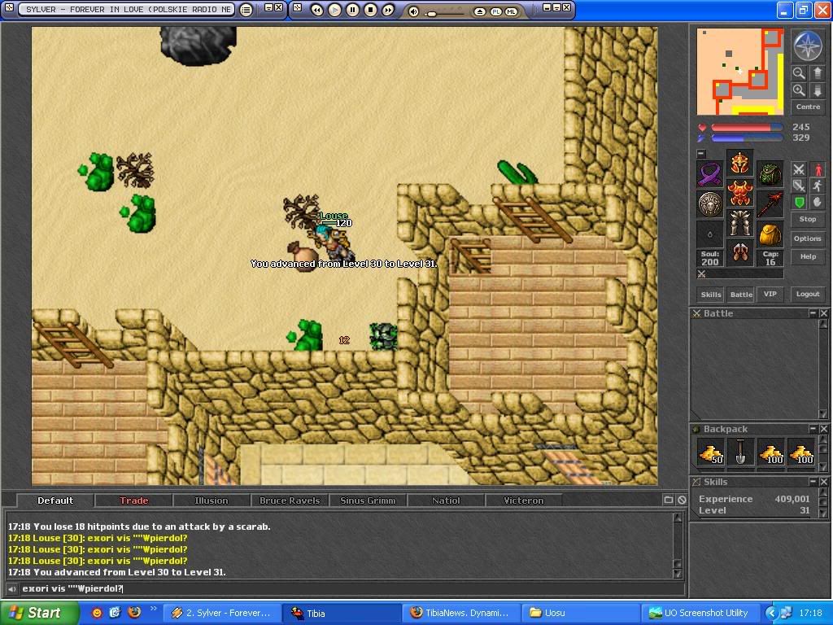
Task: Toggle ignore mode in the chat console
Action: pos(682,500)
